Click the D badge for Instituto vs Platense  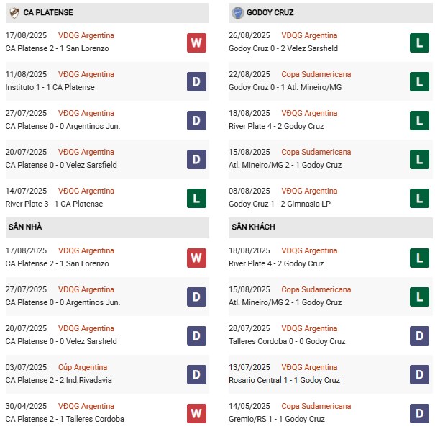(x=196, y=81)
